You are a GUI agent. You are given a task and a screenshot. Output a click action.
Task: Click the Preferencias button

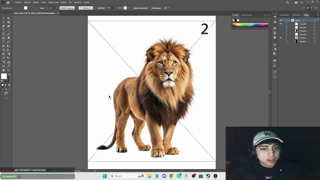(156, 8)
